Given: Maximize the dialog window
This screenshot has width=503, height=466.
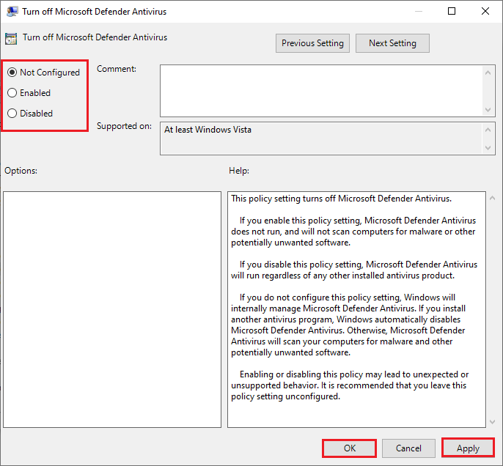Looking at the screenshot, I should point(452,11).
